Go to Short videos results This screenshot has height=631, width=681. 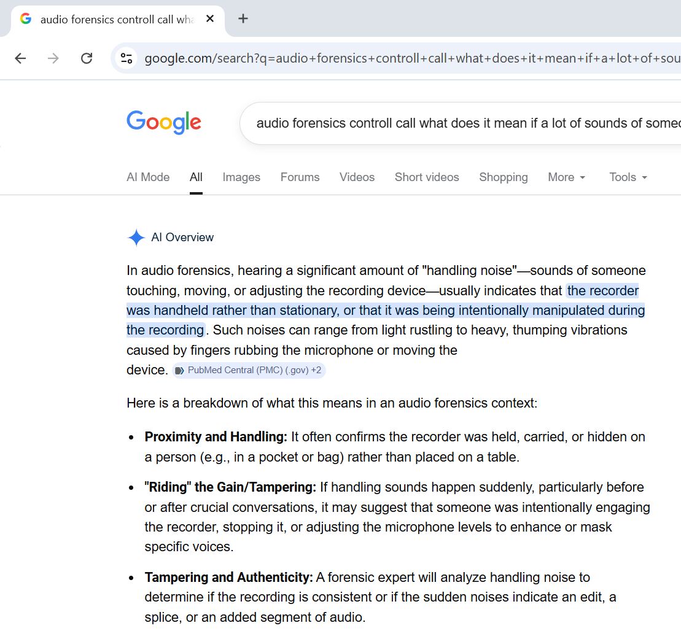coord(427,177)
